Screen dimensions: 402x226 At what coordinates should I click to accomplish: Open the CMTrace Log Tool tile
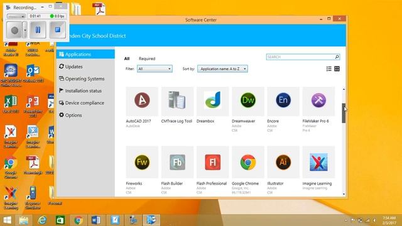177,101
